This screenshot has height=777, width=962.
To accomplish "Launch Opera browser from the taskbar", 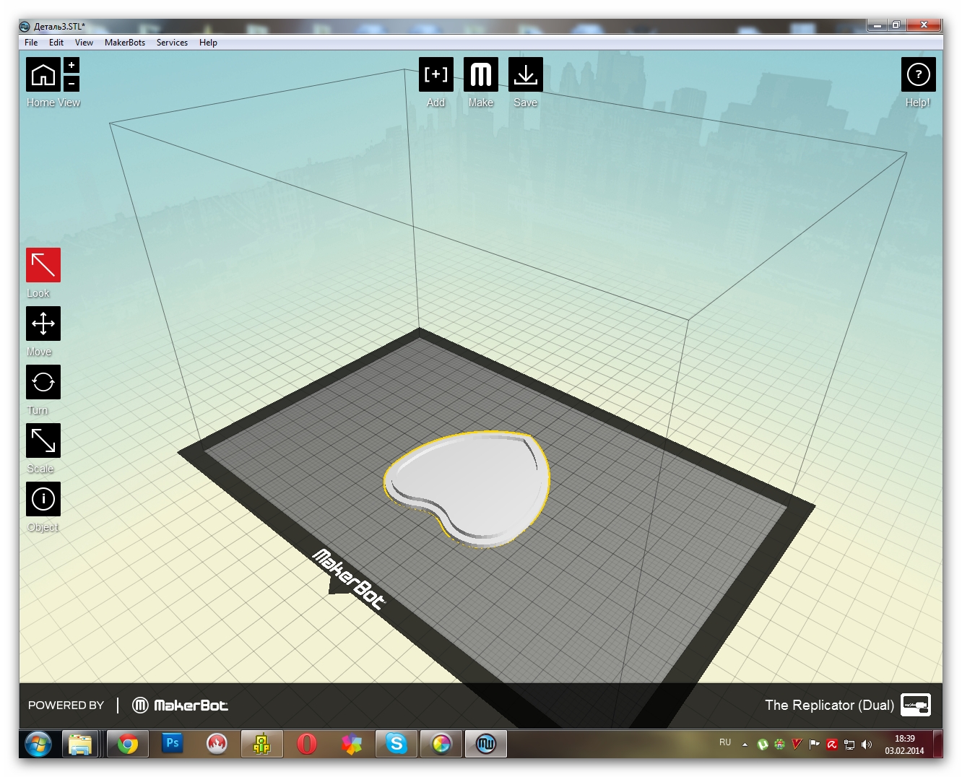I will click(307, 744).
